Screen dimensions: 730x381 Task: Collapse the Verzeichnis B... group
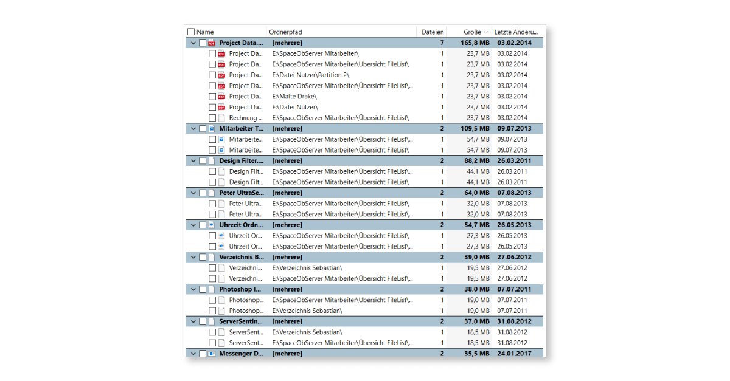point(193,258)
